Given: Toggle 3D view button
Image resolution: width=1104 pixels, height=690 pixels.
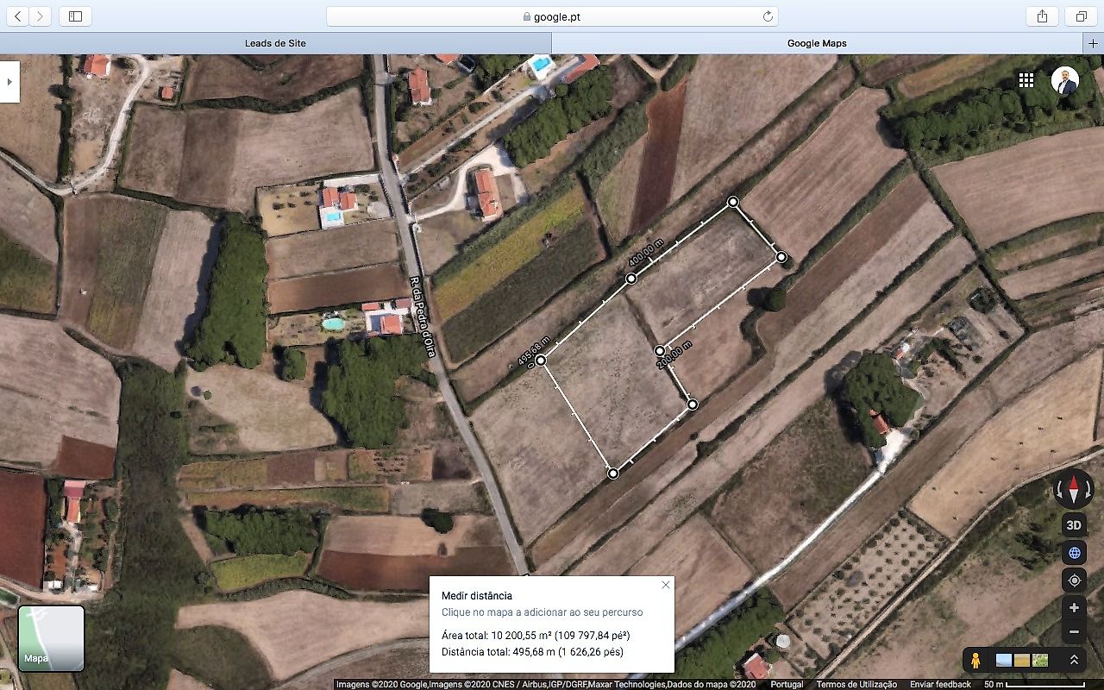Looking at the screenshot, I should coord(1074,524).
